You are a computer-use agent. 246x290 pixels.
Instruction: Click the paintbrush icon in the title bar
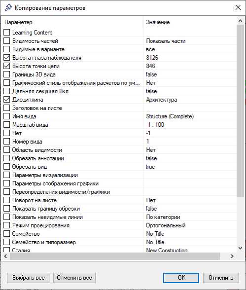[x=8, y=8]
